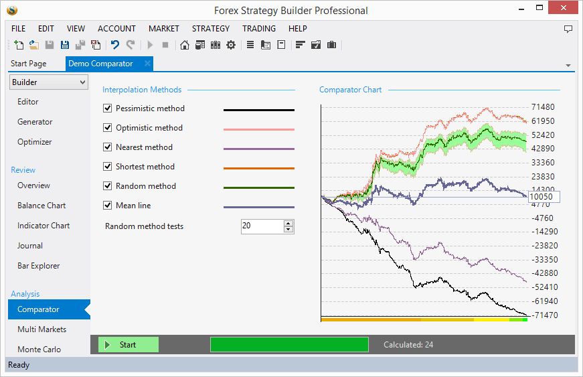Click the Home icon in toolbar
This screenshot has width=583, height=377.
[x=185, y=45]
